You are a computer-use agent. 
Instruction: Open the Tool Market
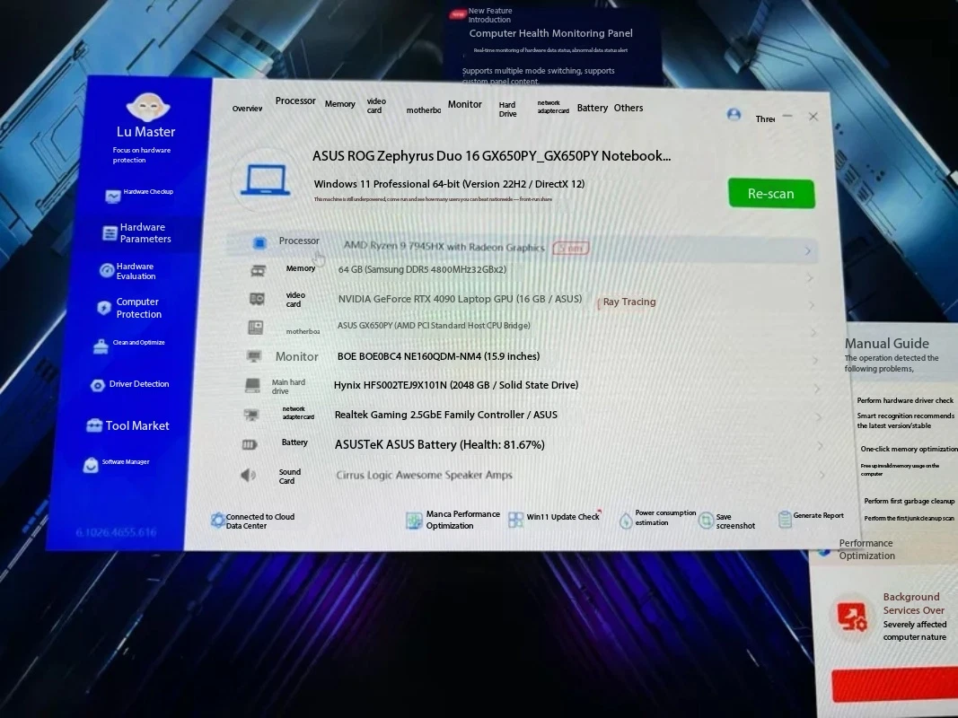tap(127, 425)
